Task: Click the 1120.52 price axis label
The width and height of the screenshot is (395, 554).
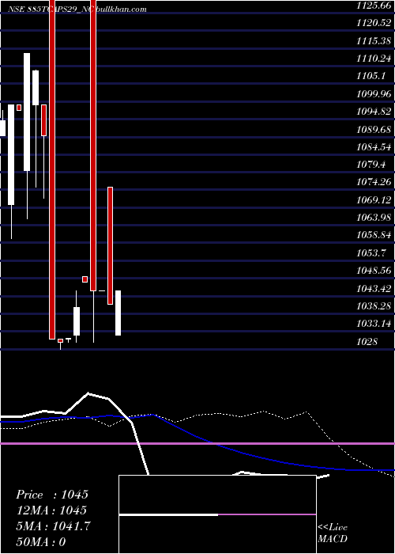Action: (x=373, y=23)
